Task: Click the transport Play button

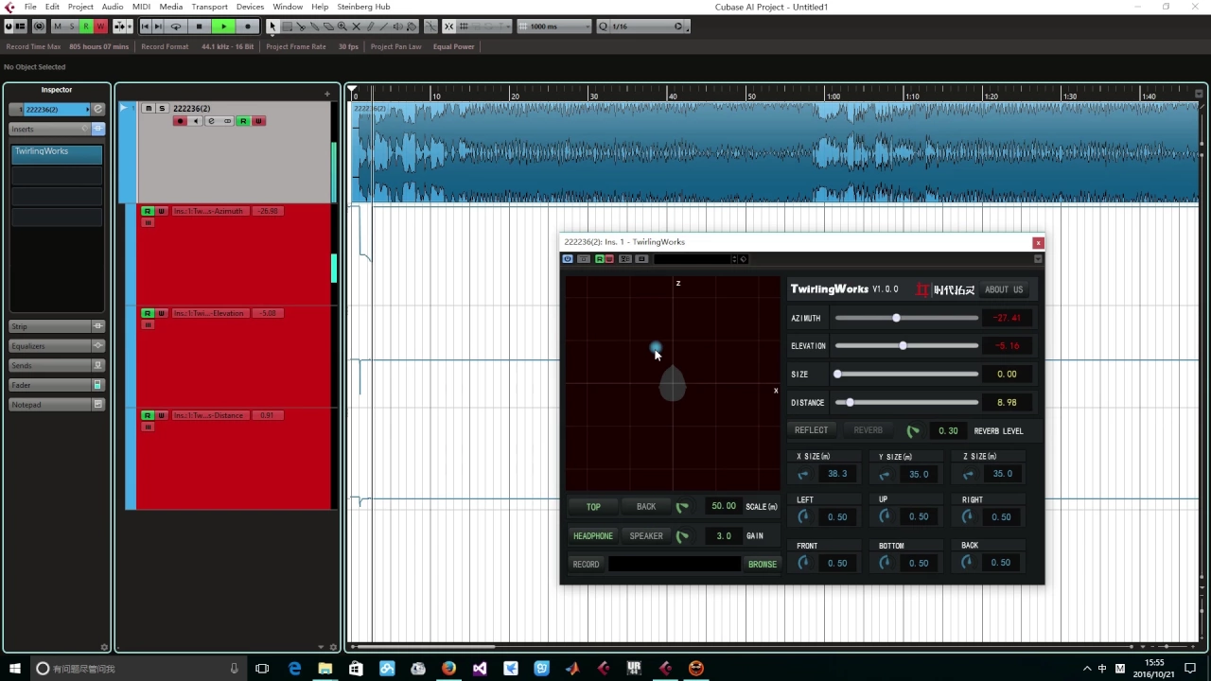Action: coord(223,26)
